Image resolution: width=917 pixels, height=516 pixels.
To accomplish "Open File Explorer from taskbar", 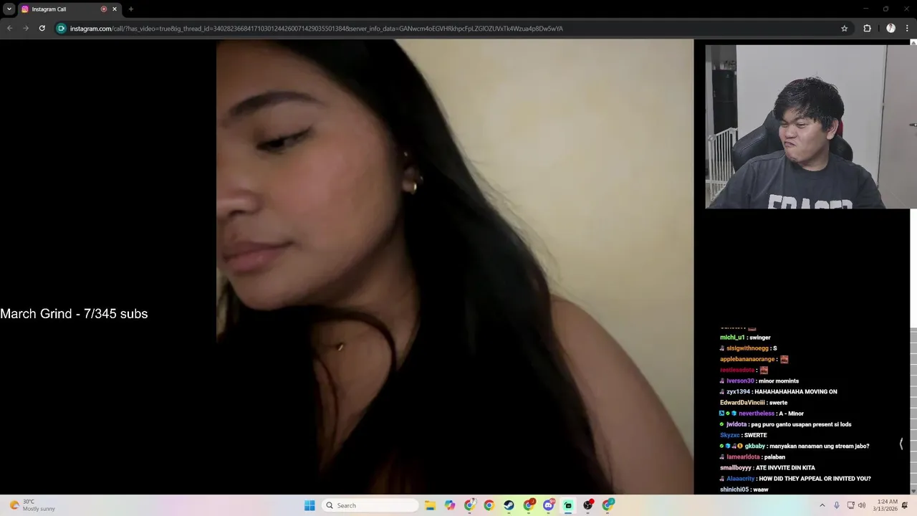I will 430,505.
